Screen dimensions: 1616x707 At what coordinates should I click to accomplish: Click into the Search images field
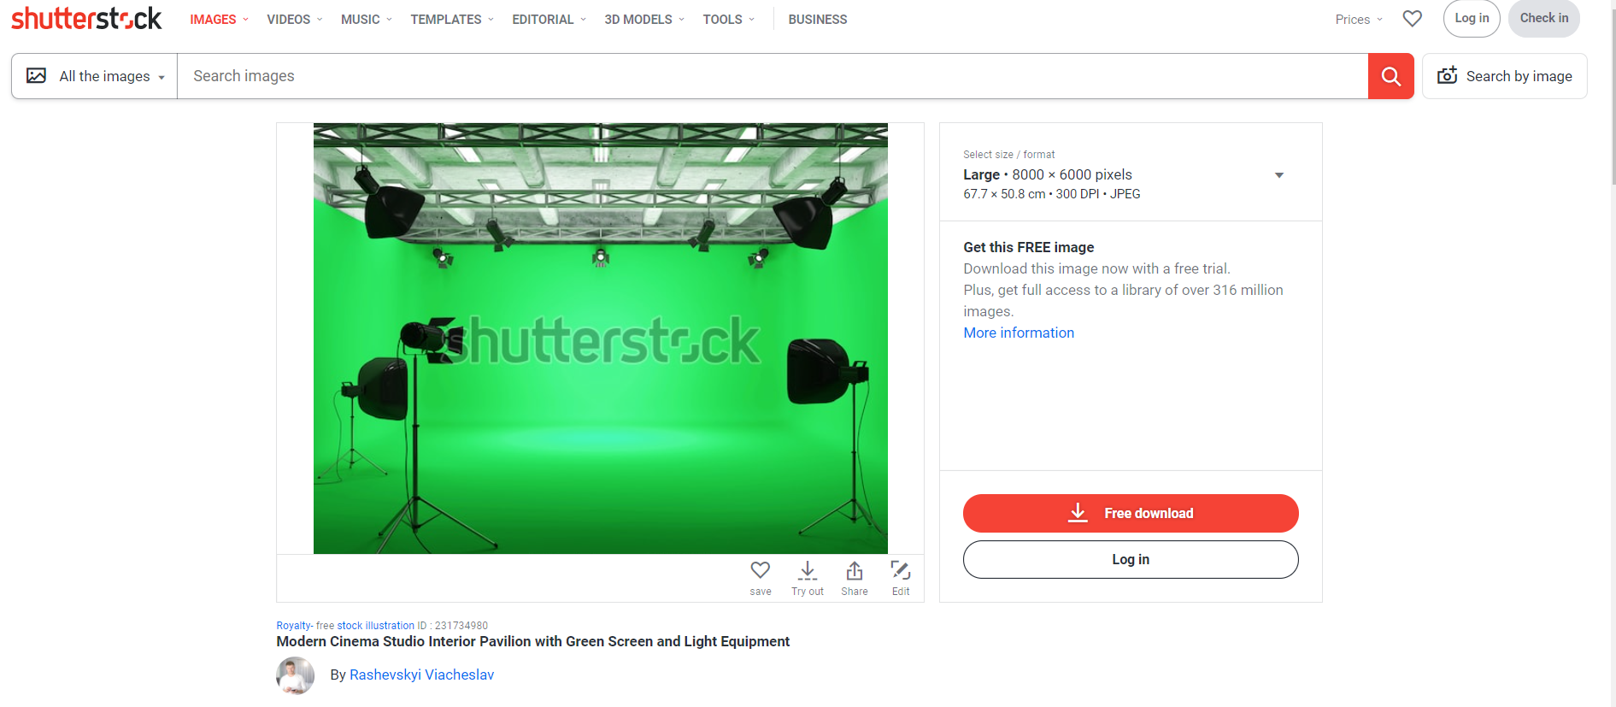click(769, 76)
